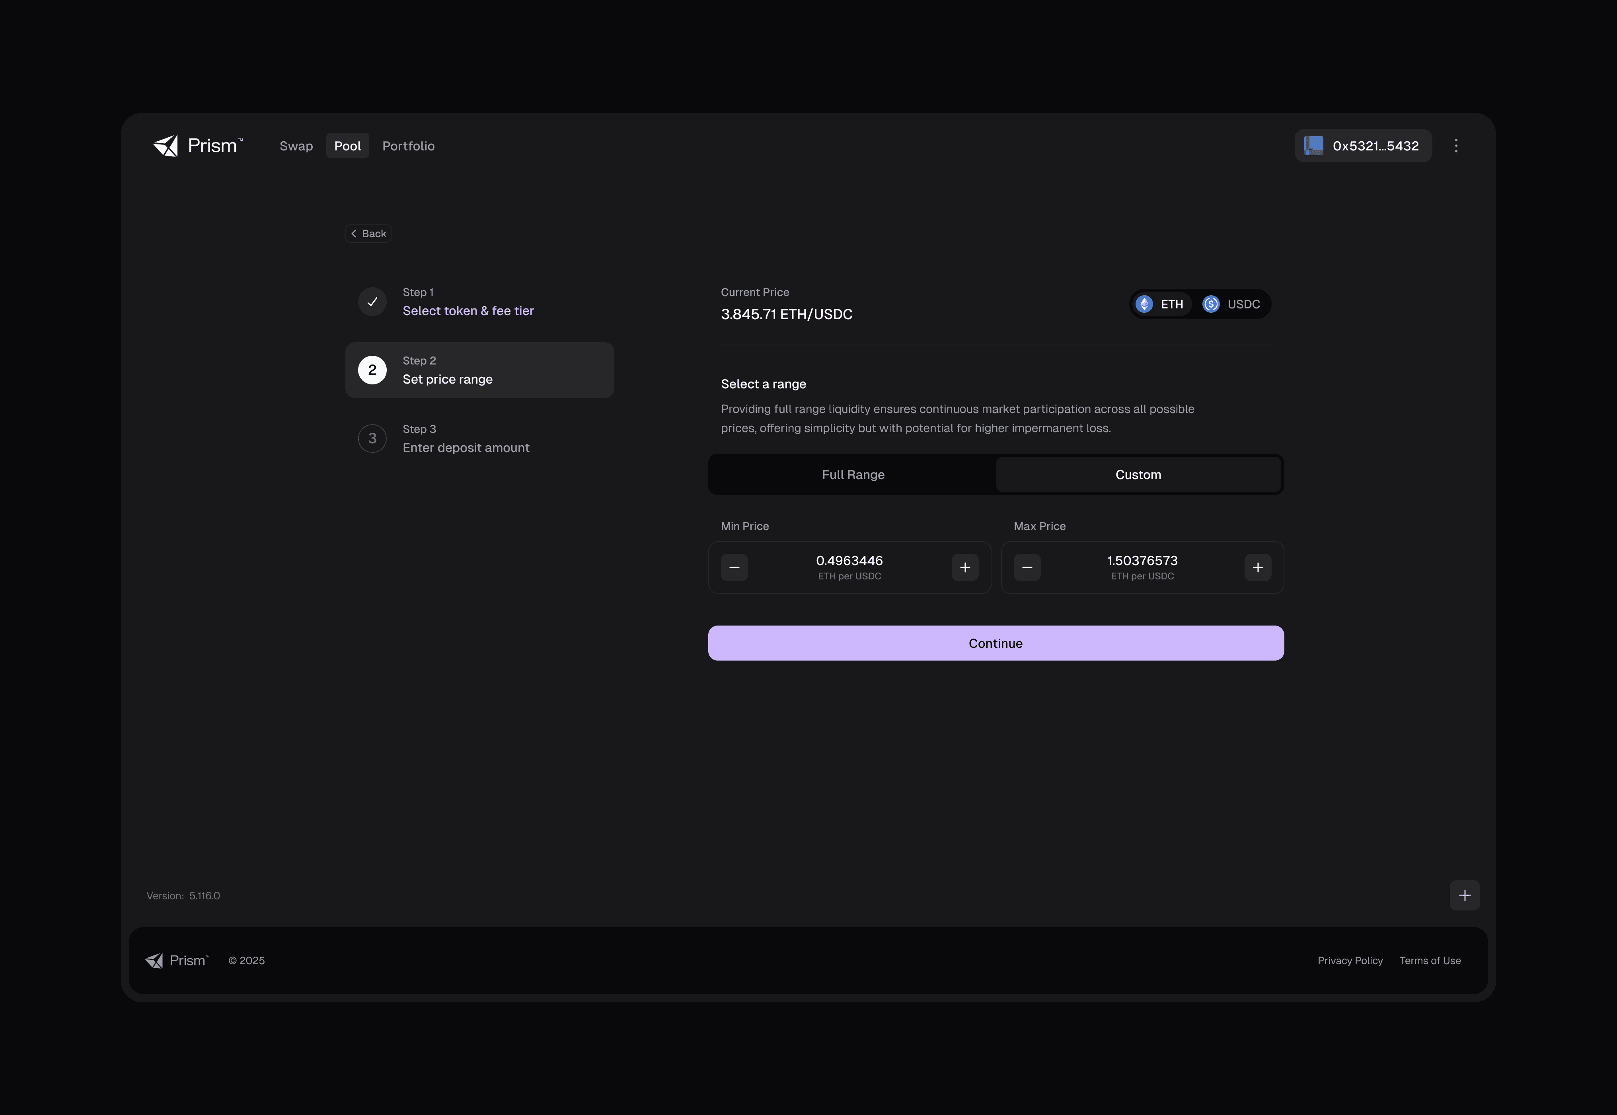
Task: Choose the Full Range option
Action: (x=853, y=475)
